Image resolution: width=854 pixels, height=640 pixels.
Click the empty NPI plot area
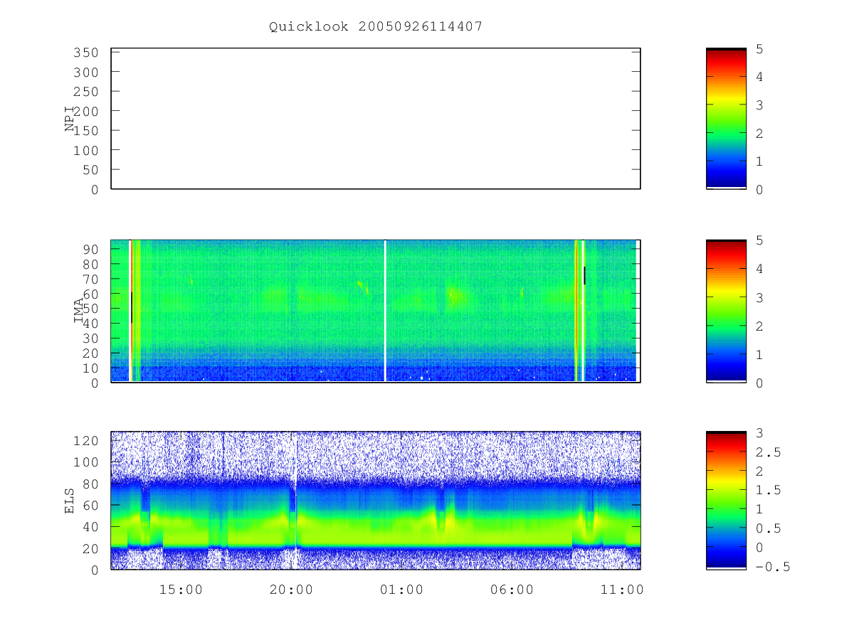376,119
